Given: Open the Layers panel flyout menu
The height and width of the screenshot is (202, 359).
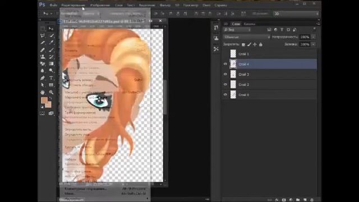Looking at the screenshot, I should 318,24.
